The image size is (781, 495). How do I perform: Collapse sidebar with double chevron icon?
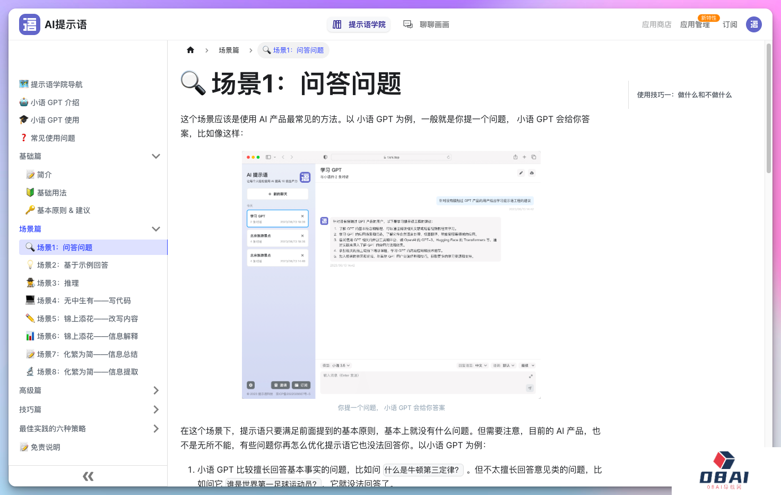(88, 476)
